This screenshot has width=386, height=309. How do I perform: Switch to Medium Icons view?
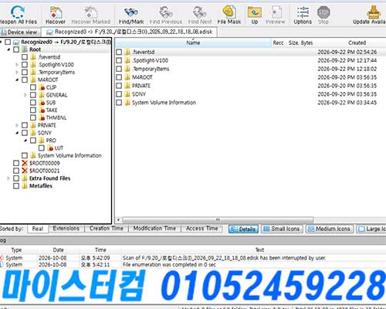tap(330, 229)
